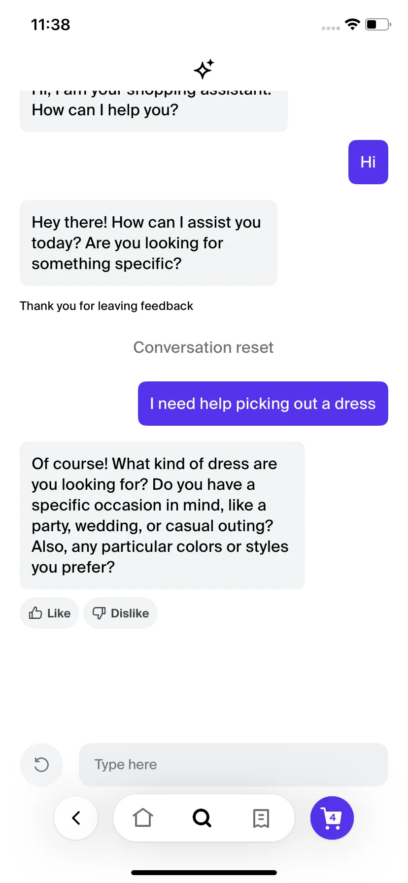
Task: Open the Home tab icon
Action: click(143, 818)
